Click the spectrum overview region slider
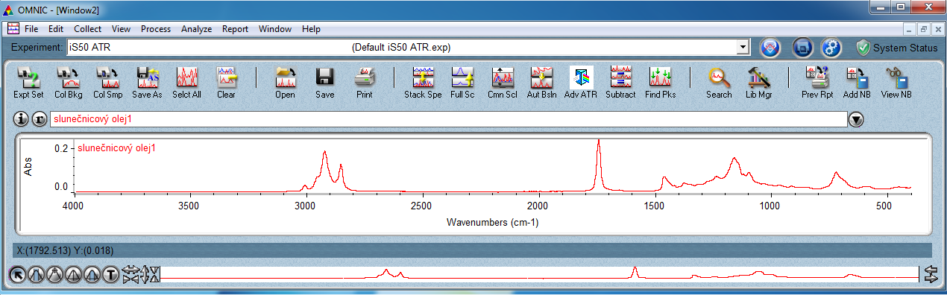Viewport: 947px width, 295px height. [539, 274]
